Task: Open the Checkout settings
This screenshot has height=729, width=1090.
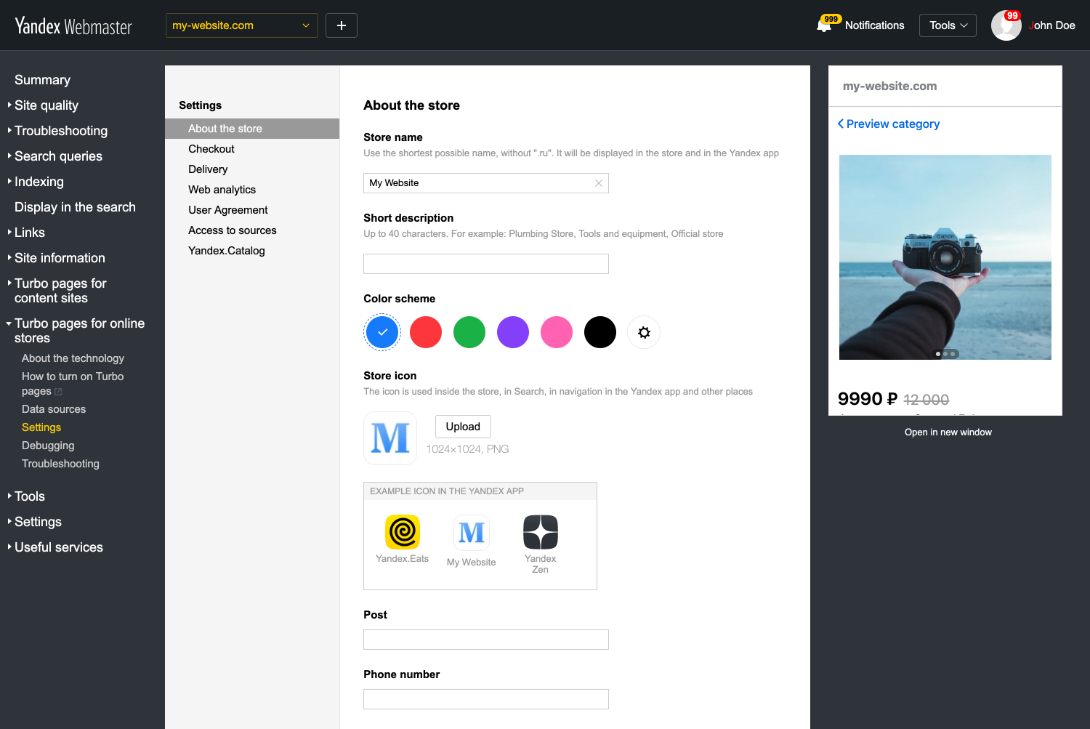Action: point(211,149)
